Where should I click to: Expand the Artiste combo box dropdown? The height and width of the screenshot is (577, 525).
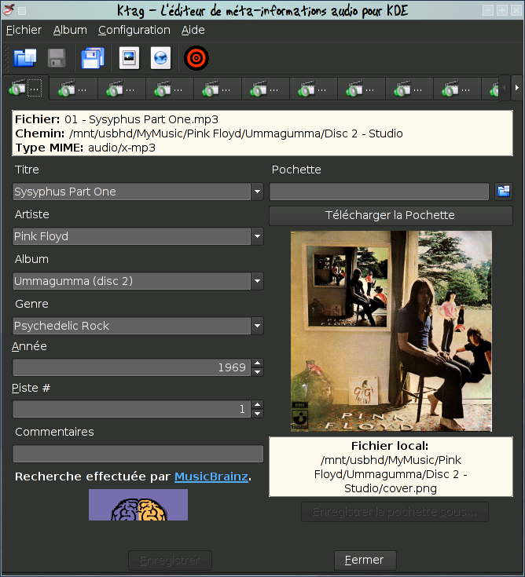tap(257, 236)
